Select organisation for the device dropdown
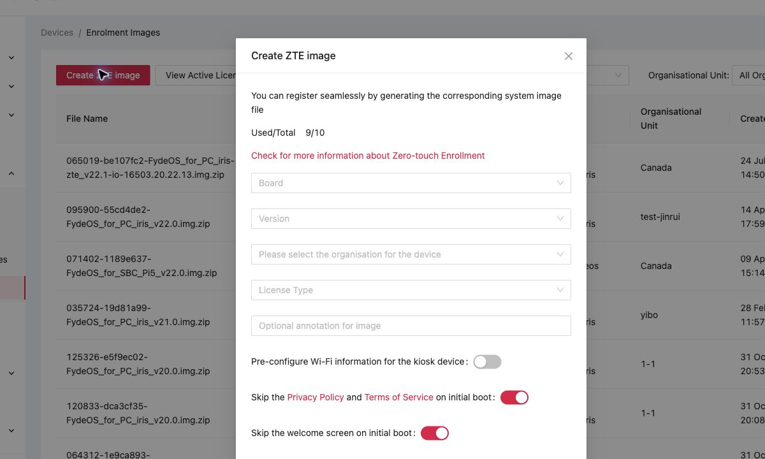This screenshot has height=459, width=765. point(411,254)
